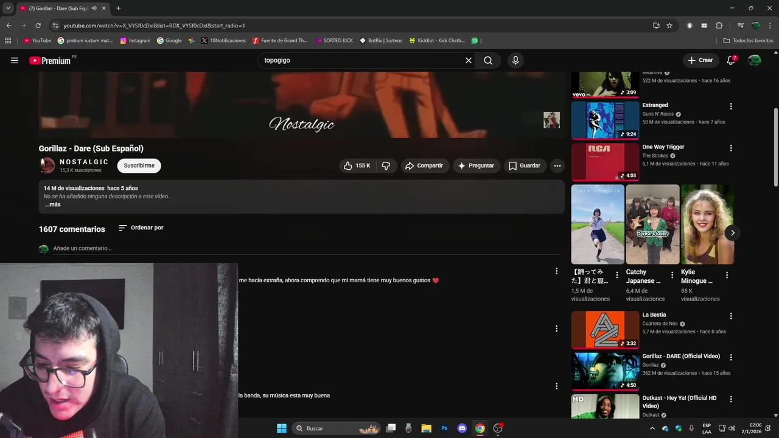Open File Explorer from the taskbar
This screenshot has width=779, height=438.
(426, 428)
